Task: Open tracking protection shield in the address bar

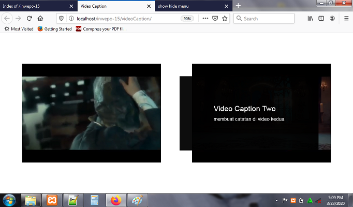Action: pyautogui.click(x=61, y=19)
